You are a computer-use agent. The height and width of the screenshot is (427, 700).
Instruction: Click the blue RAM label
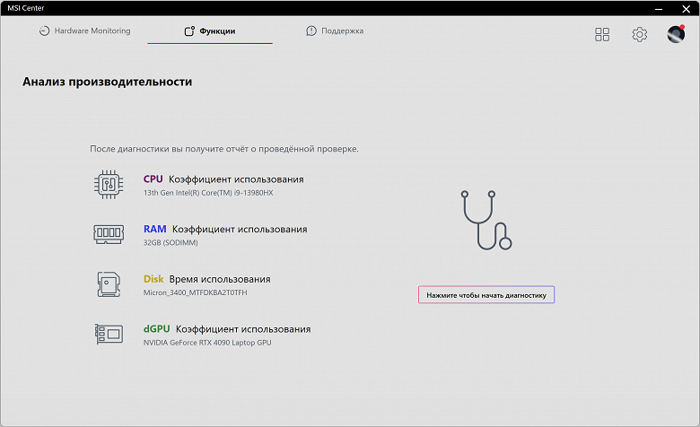[x=154, y=229]
